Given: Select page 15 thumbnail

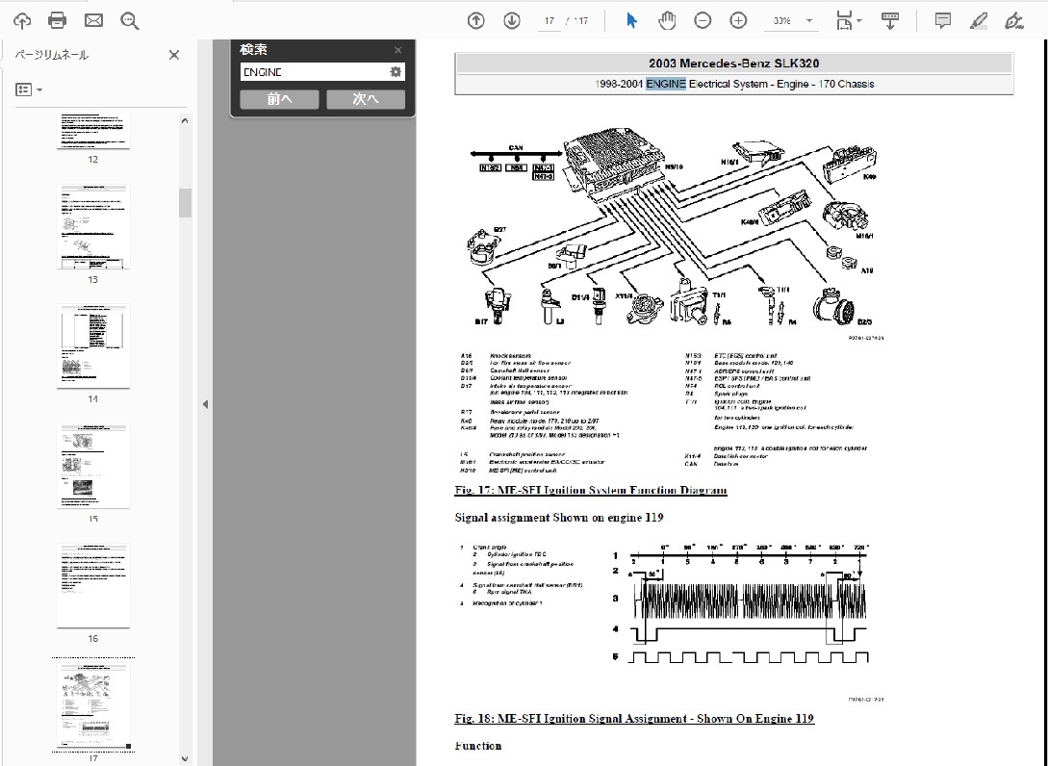Looking at the screenshot, I should [x=93, y=466].
